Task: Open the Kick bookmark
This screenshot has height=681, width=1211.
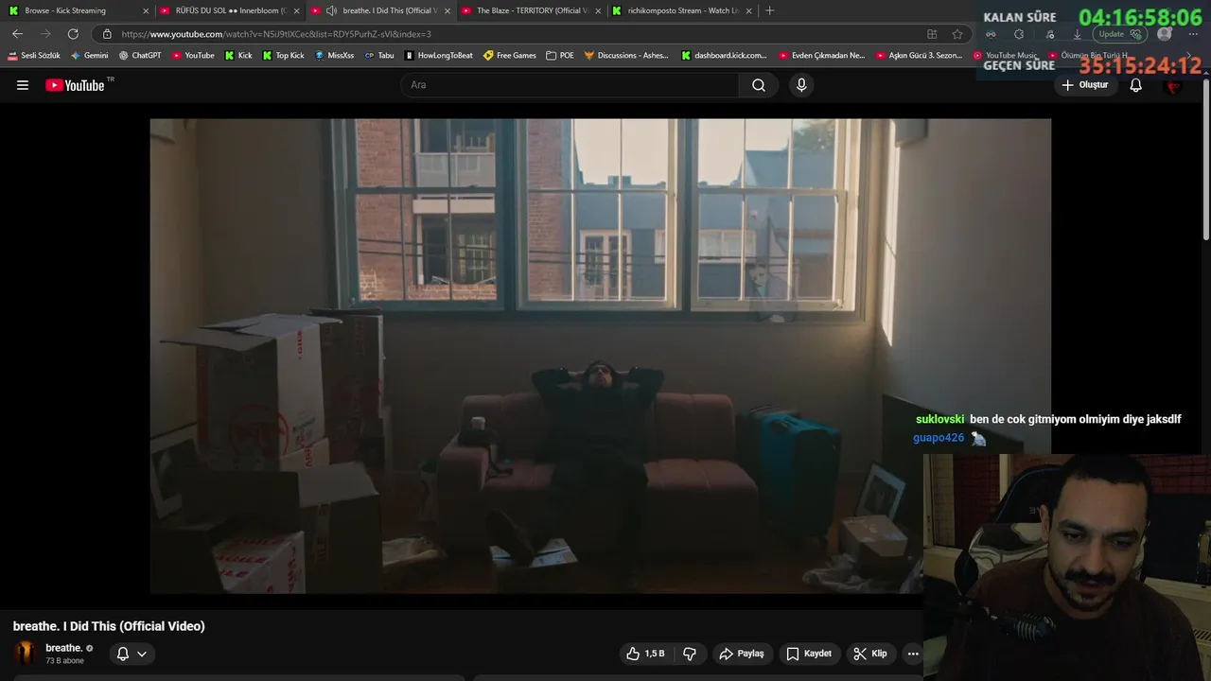Action: coord(238,56)
